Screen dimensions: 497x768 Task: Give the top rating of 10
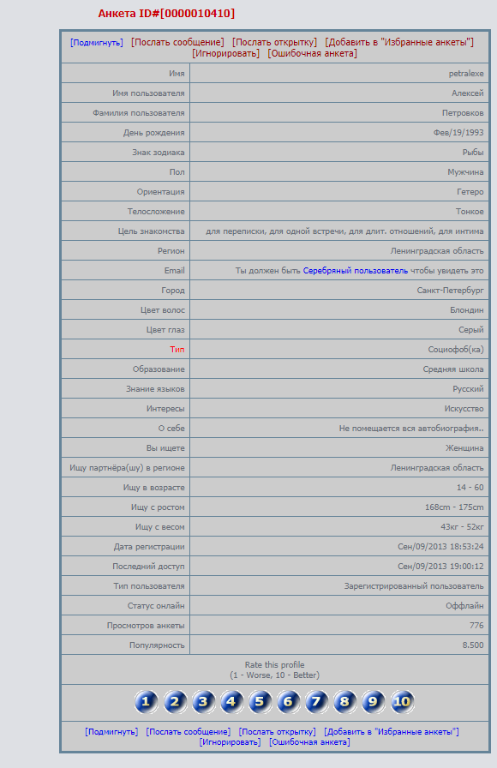point(402,702)
